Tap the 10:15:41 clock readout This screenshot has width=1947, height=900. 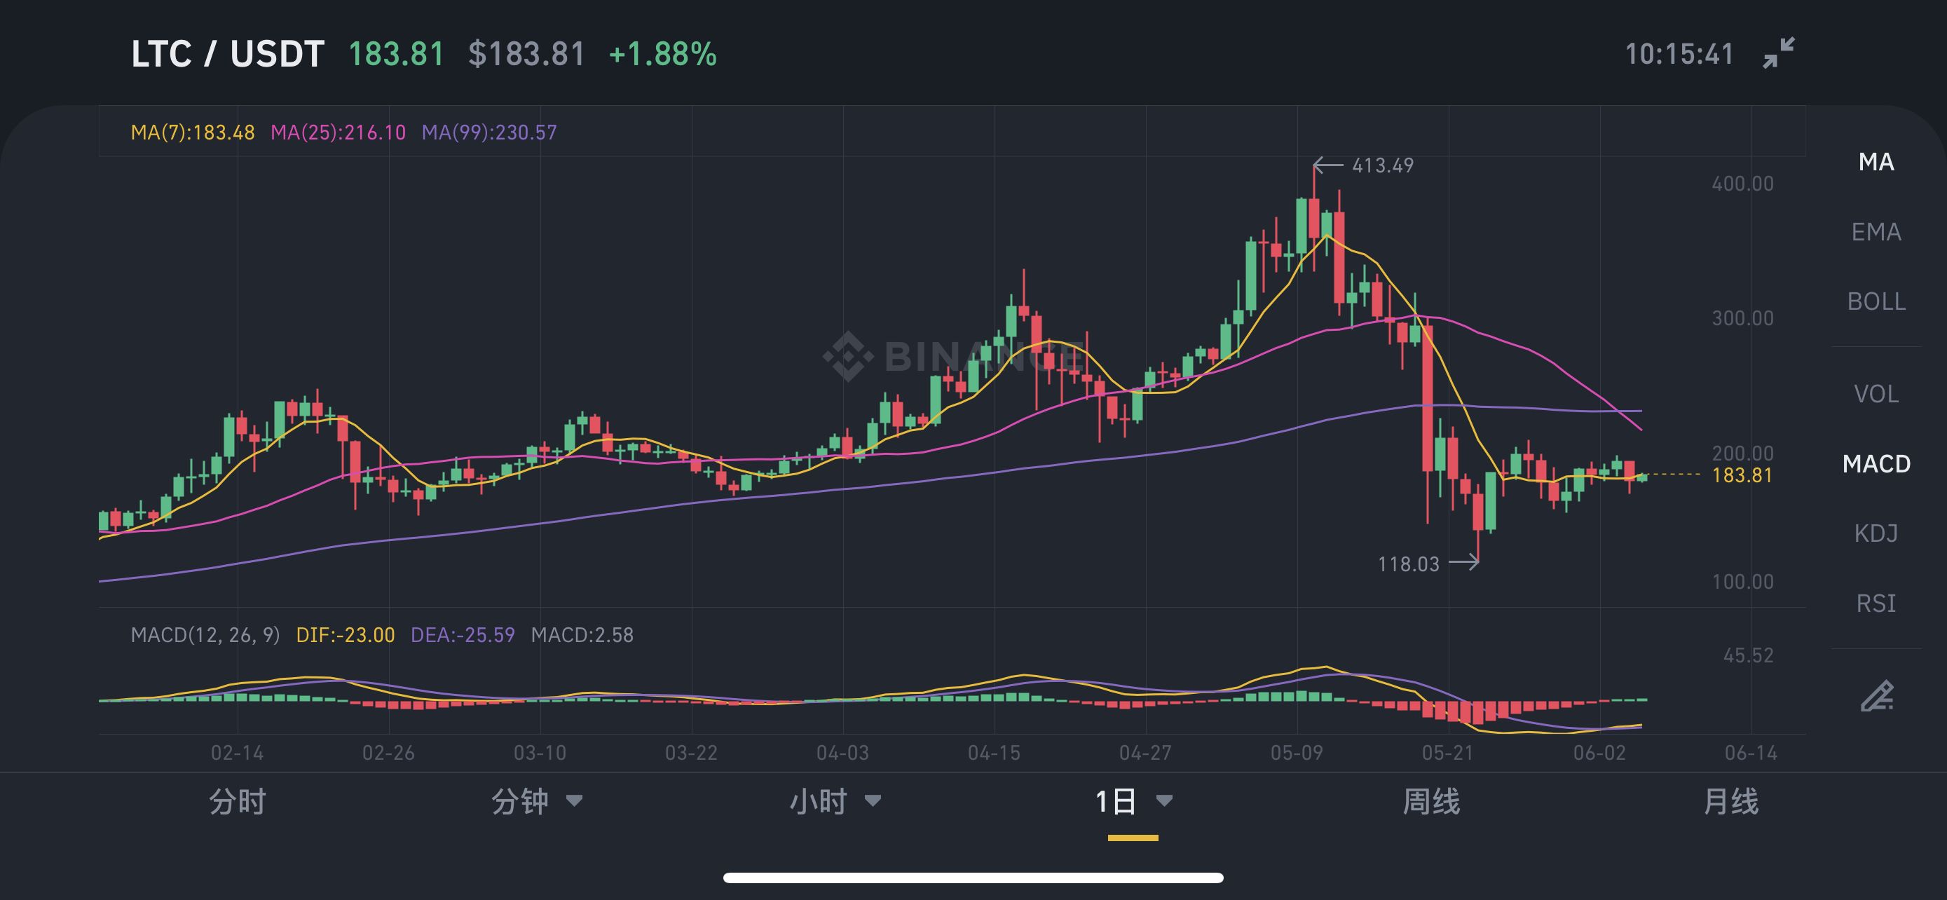point(1679,54)
